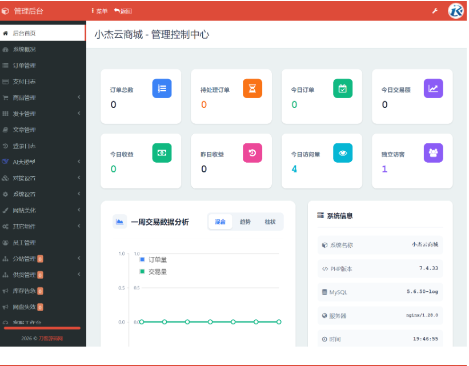Toggle the sidebar with the 菜单 button
This screenshot has height=366, width=469.
(x=99, y=10)
